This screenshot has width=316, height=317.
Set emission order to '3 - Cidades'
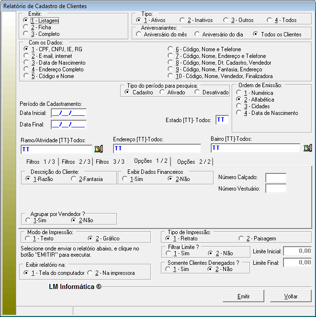[238, 106]
